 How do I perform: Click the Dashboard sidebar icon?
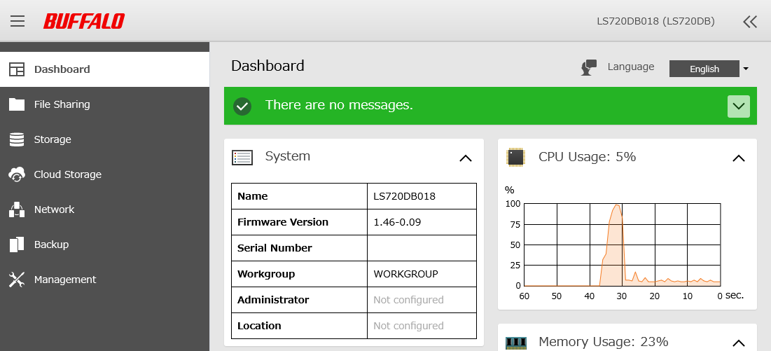point(17,69)
